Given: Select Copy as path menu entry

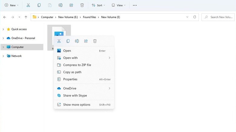Looking at the screenshot, I should pyautogui.click(x=72, y=72).
